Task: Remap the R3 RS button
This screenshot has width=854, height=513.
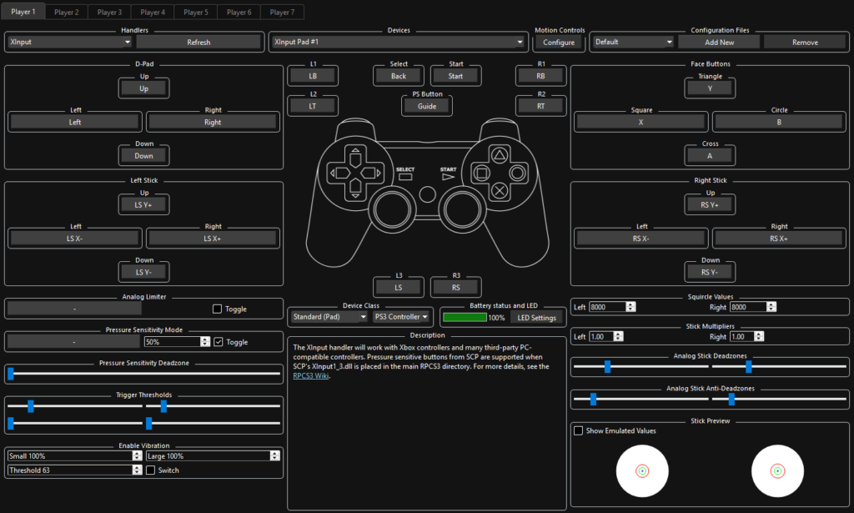Action: tap(455, 288)
